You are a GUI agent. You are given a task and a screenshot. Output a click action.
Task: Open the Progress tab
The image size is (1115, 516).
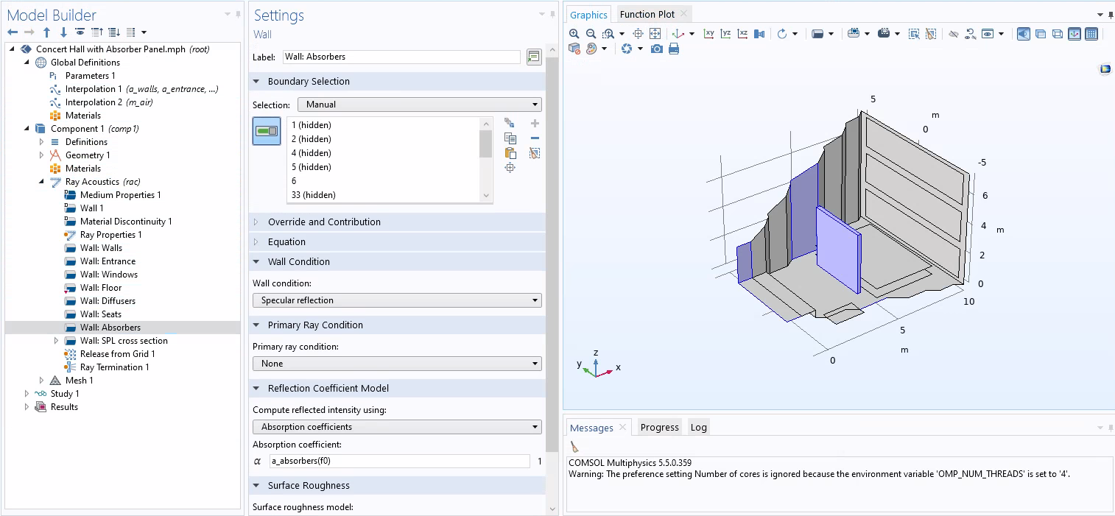[x=659, y=427]
